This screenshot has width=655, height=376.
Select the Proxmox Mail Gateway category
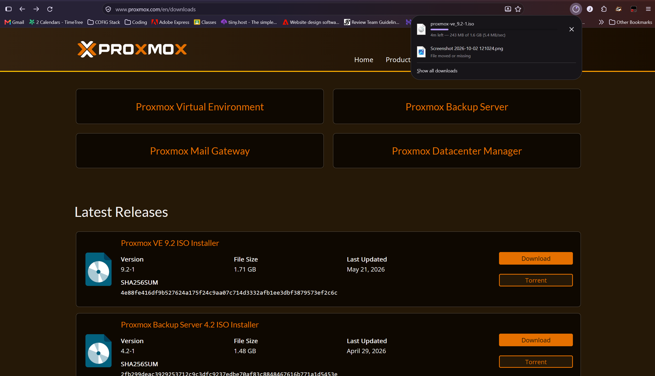click(200, 151)
